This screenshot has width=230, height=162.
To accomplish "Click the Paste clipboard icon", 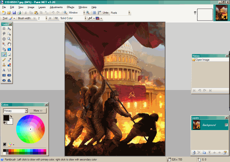I will pyautogui.click(x=36, y=13).
